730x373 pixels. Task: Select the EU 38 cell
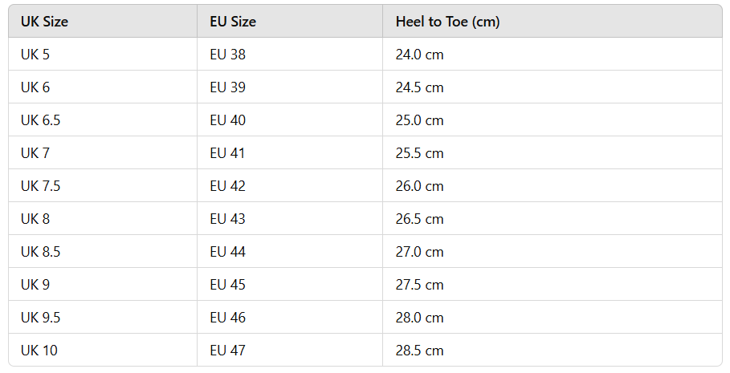[227, 55]
